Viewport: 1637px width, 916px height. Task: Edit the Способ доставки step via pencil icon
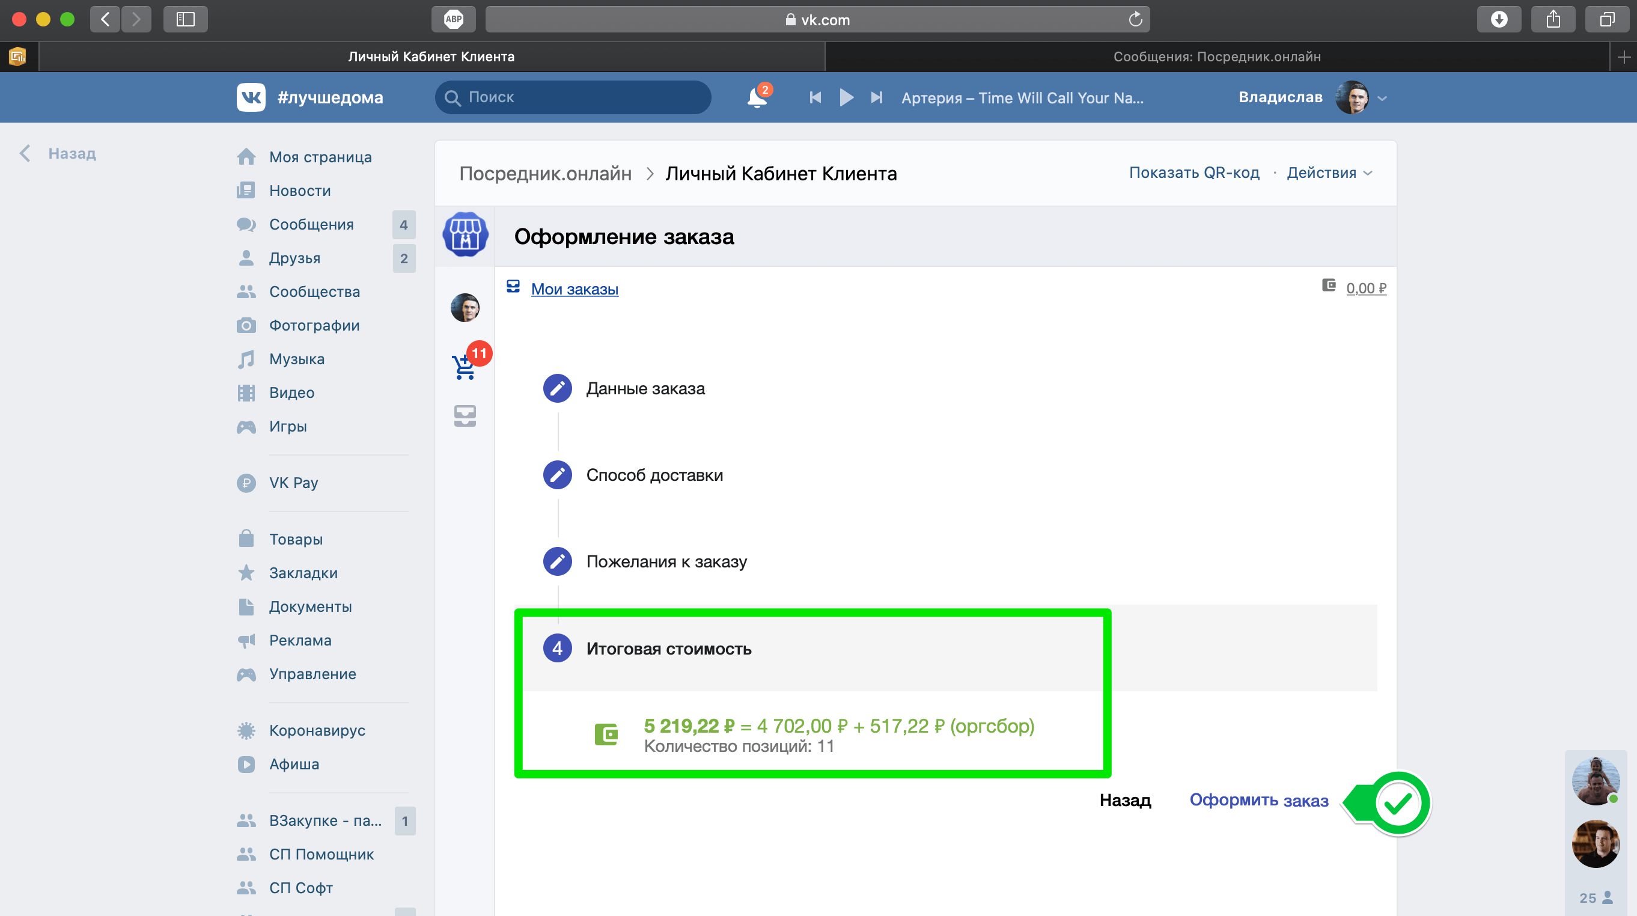(557, 475)
